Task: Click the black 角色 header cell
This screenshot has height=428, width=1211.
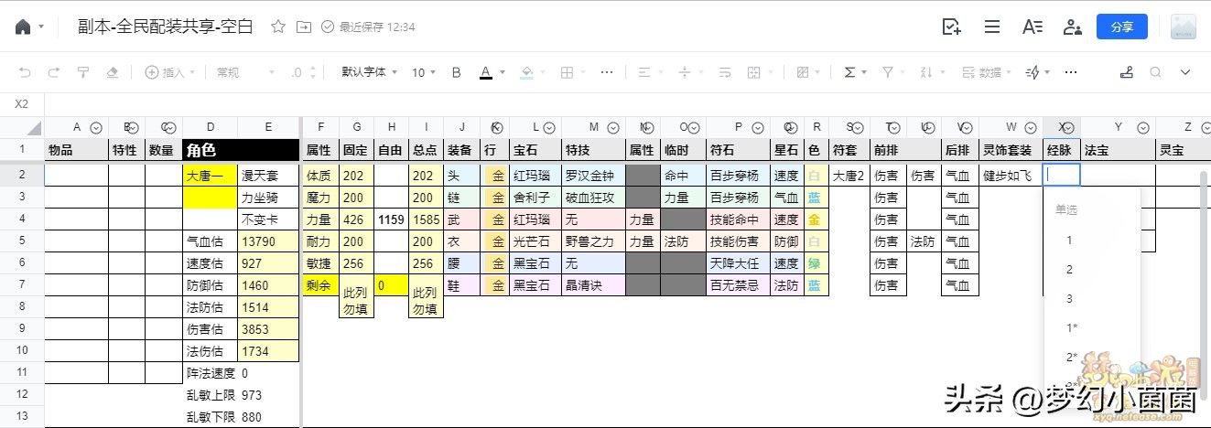Action: [241, 150]
